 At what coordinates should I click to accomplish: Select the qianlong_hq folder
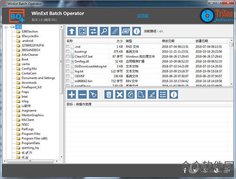pos(30,148)
